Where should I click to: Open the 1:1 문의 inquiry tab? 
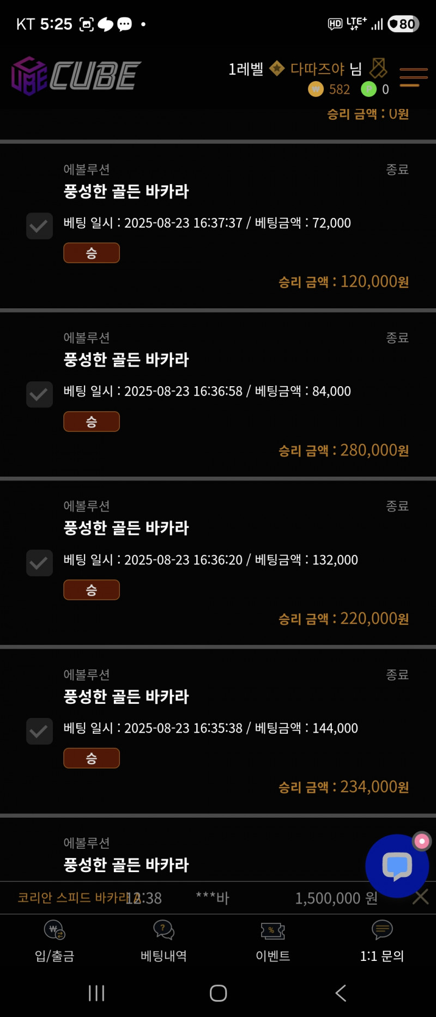point(381,939)
